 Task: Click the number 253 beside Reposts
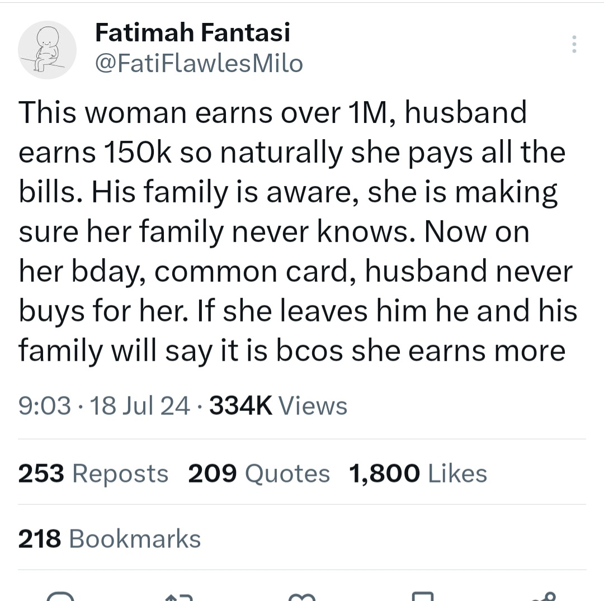(41, 474)
